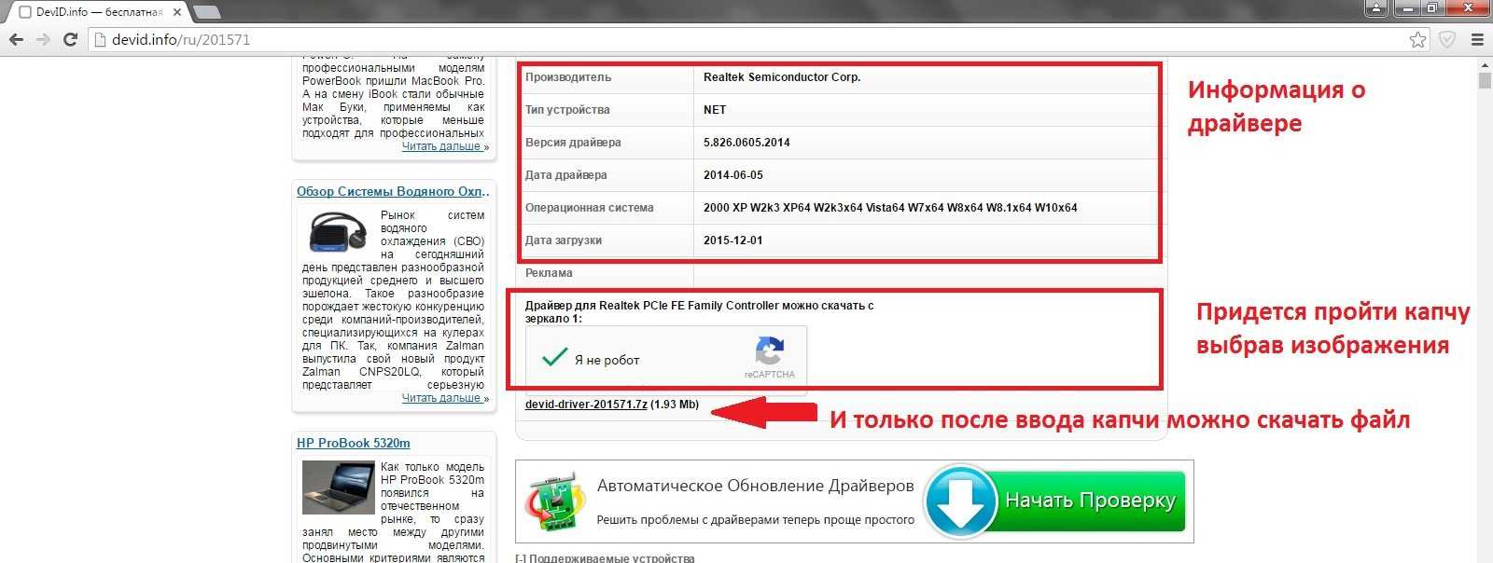The height and width of the screenshot is (563, 1493).
Task: Click the 'Начать Проверку' green button
Action: coord(1090,501)
